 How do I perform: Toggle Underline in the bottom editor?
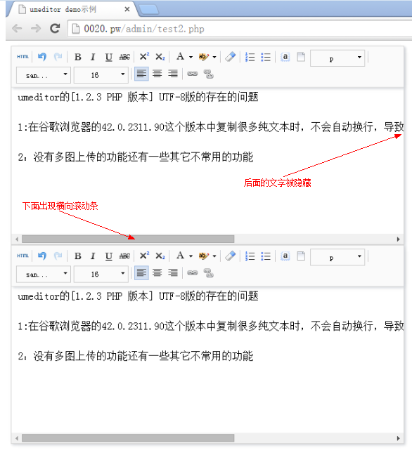click(109, 256)
